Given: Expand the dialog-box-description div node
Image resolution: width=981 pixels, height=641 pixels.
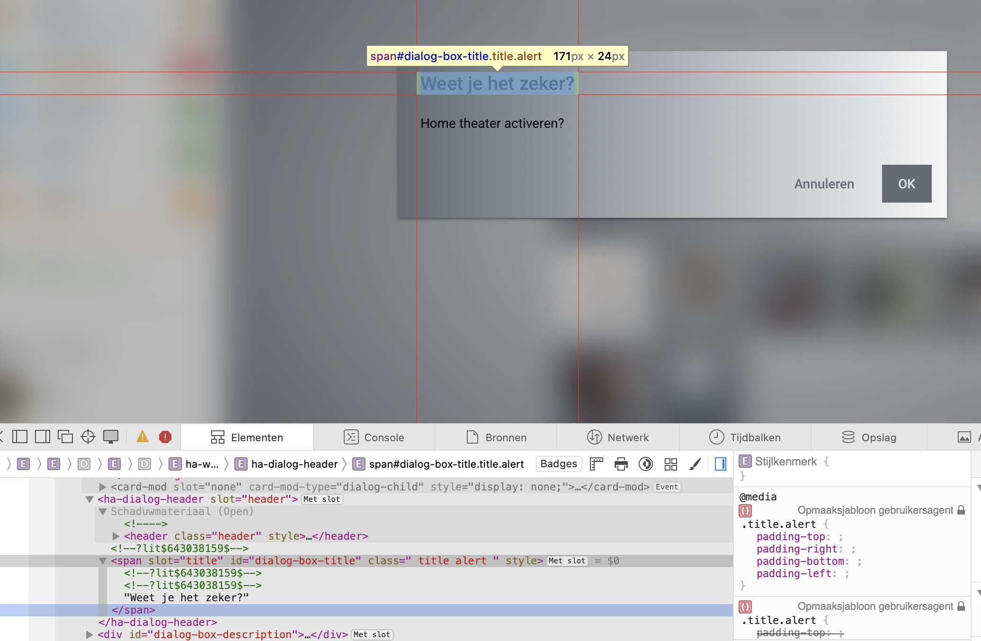Looking at the screenshot, I should click(x=89, y=634).
